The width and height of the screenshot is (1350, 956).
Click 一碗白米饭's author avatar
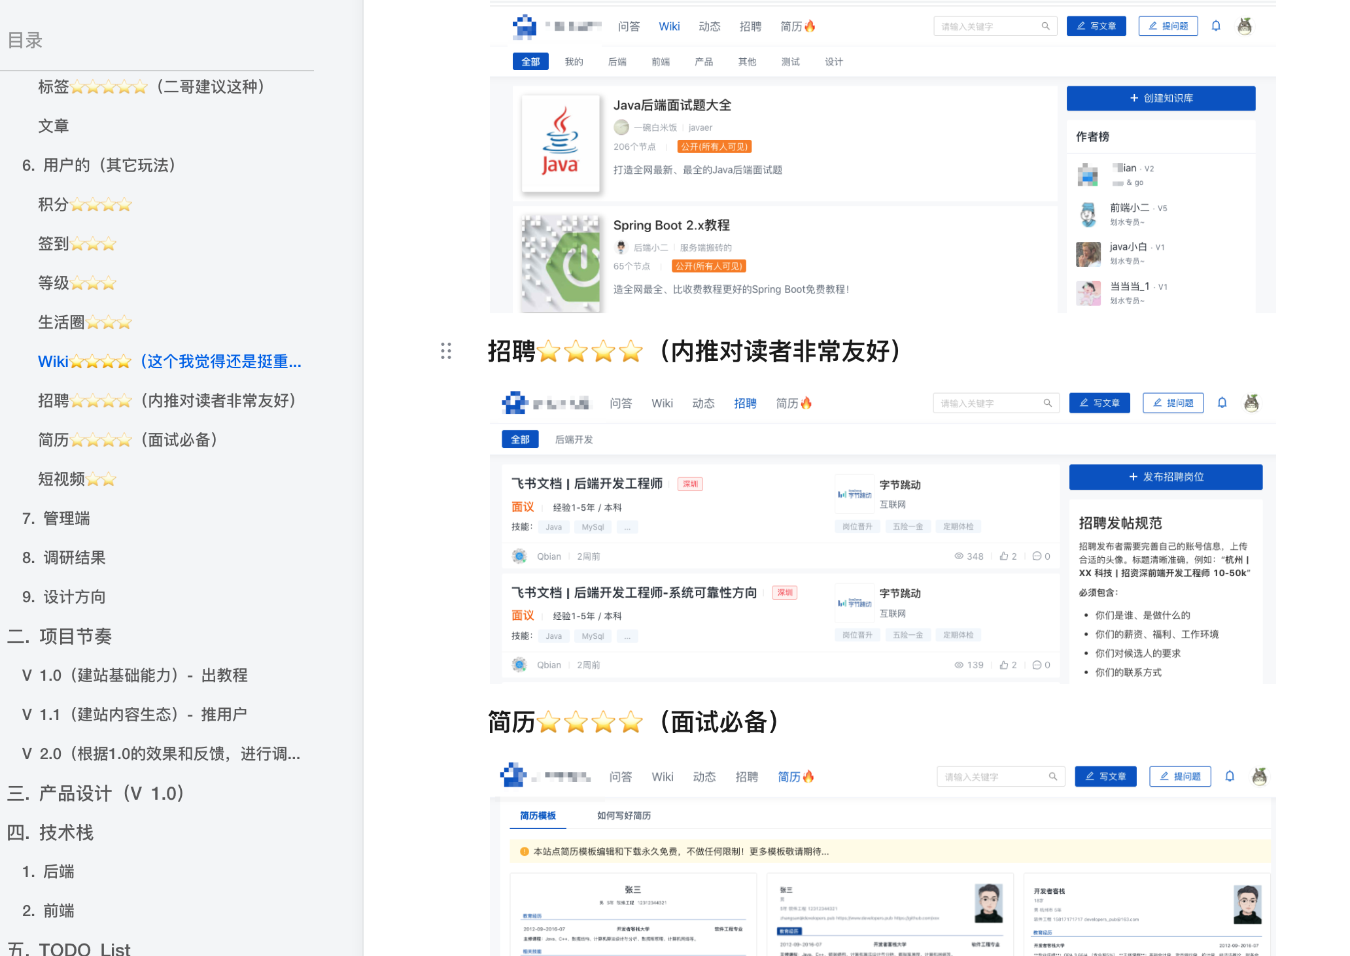coord(621,127)
